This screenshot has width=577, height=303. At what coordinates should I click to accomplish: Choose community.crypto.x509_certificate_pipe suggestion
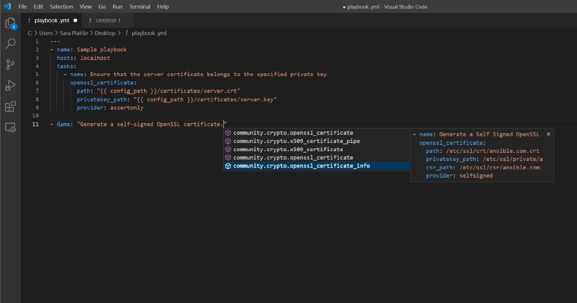tap(296, 141)
